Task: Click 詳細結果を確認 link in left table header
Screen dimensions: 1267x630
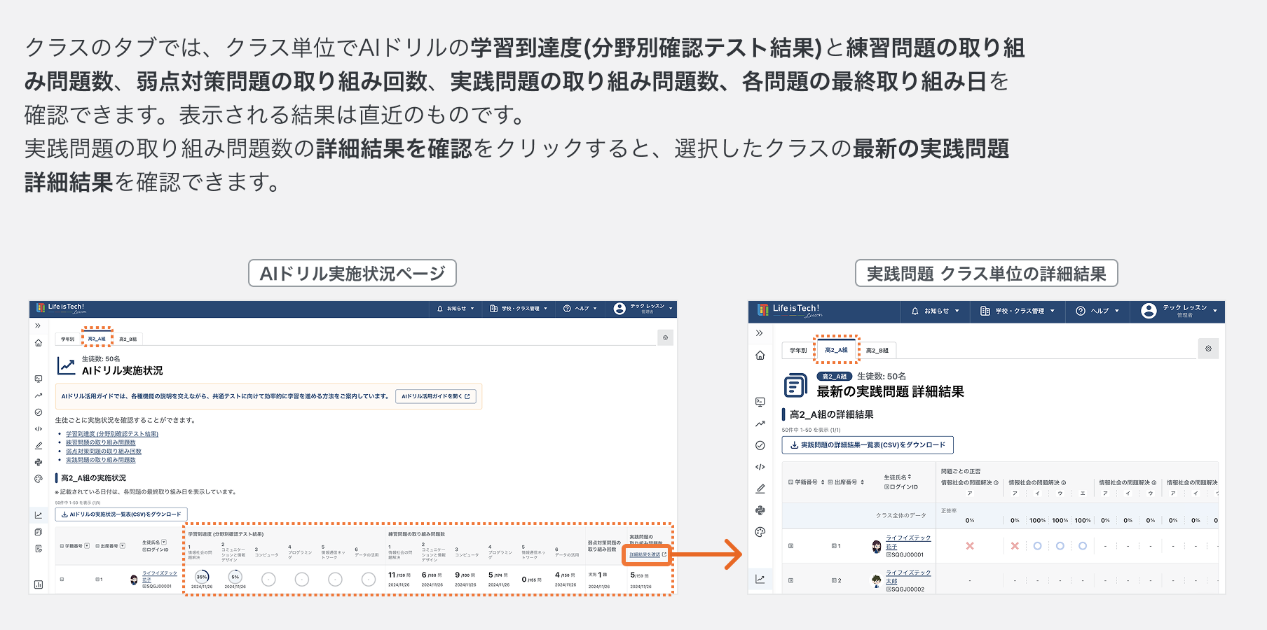Action: click(x=648, y=554)
